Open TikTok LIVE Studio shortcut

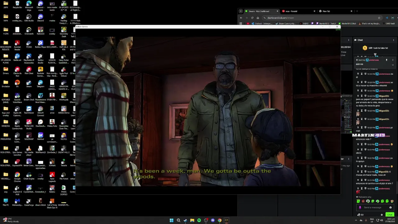[29, 124]
